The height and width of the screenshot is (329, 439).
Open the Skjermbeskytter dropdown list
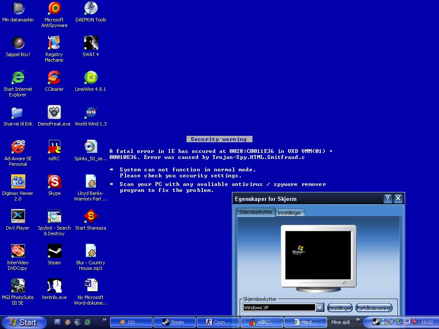click(320, 308)
